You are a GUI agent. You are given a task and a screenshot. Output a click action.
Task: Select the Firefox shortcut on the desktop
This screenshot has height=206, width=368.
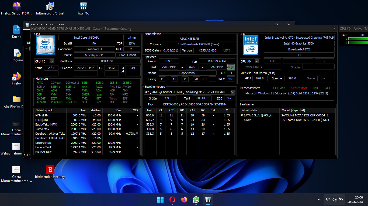tap(17, 79)
